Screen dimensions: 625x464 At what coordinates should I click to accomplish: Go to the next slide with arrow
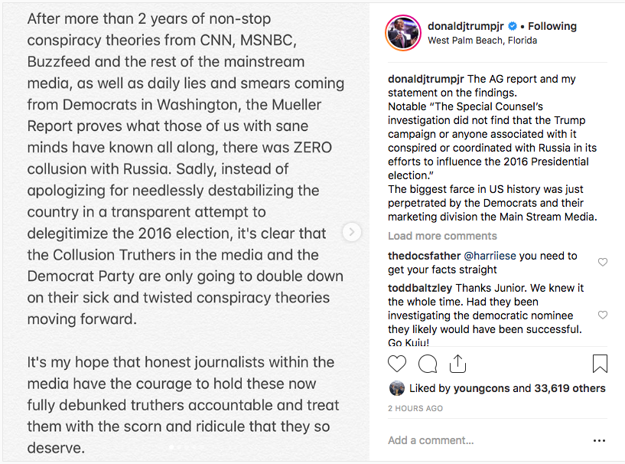tap(352, 232)
